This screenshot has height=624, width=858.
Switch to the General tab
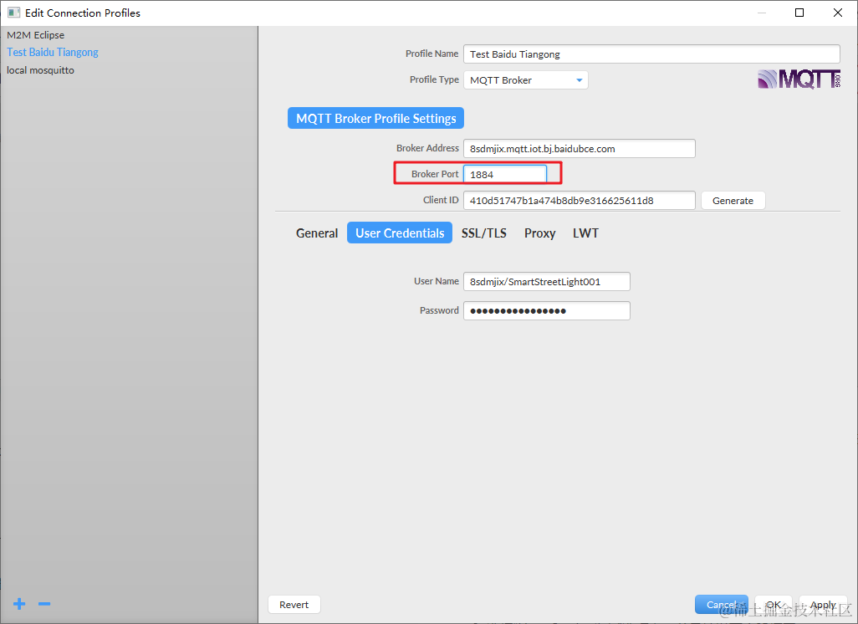[x=317, y=233]
